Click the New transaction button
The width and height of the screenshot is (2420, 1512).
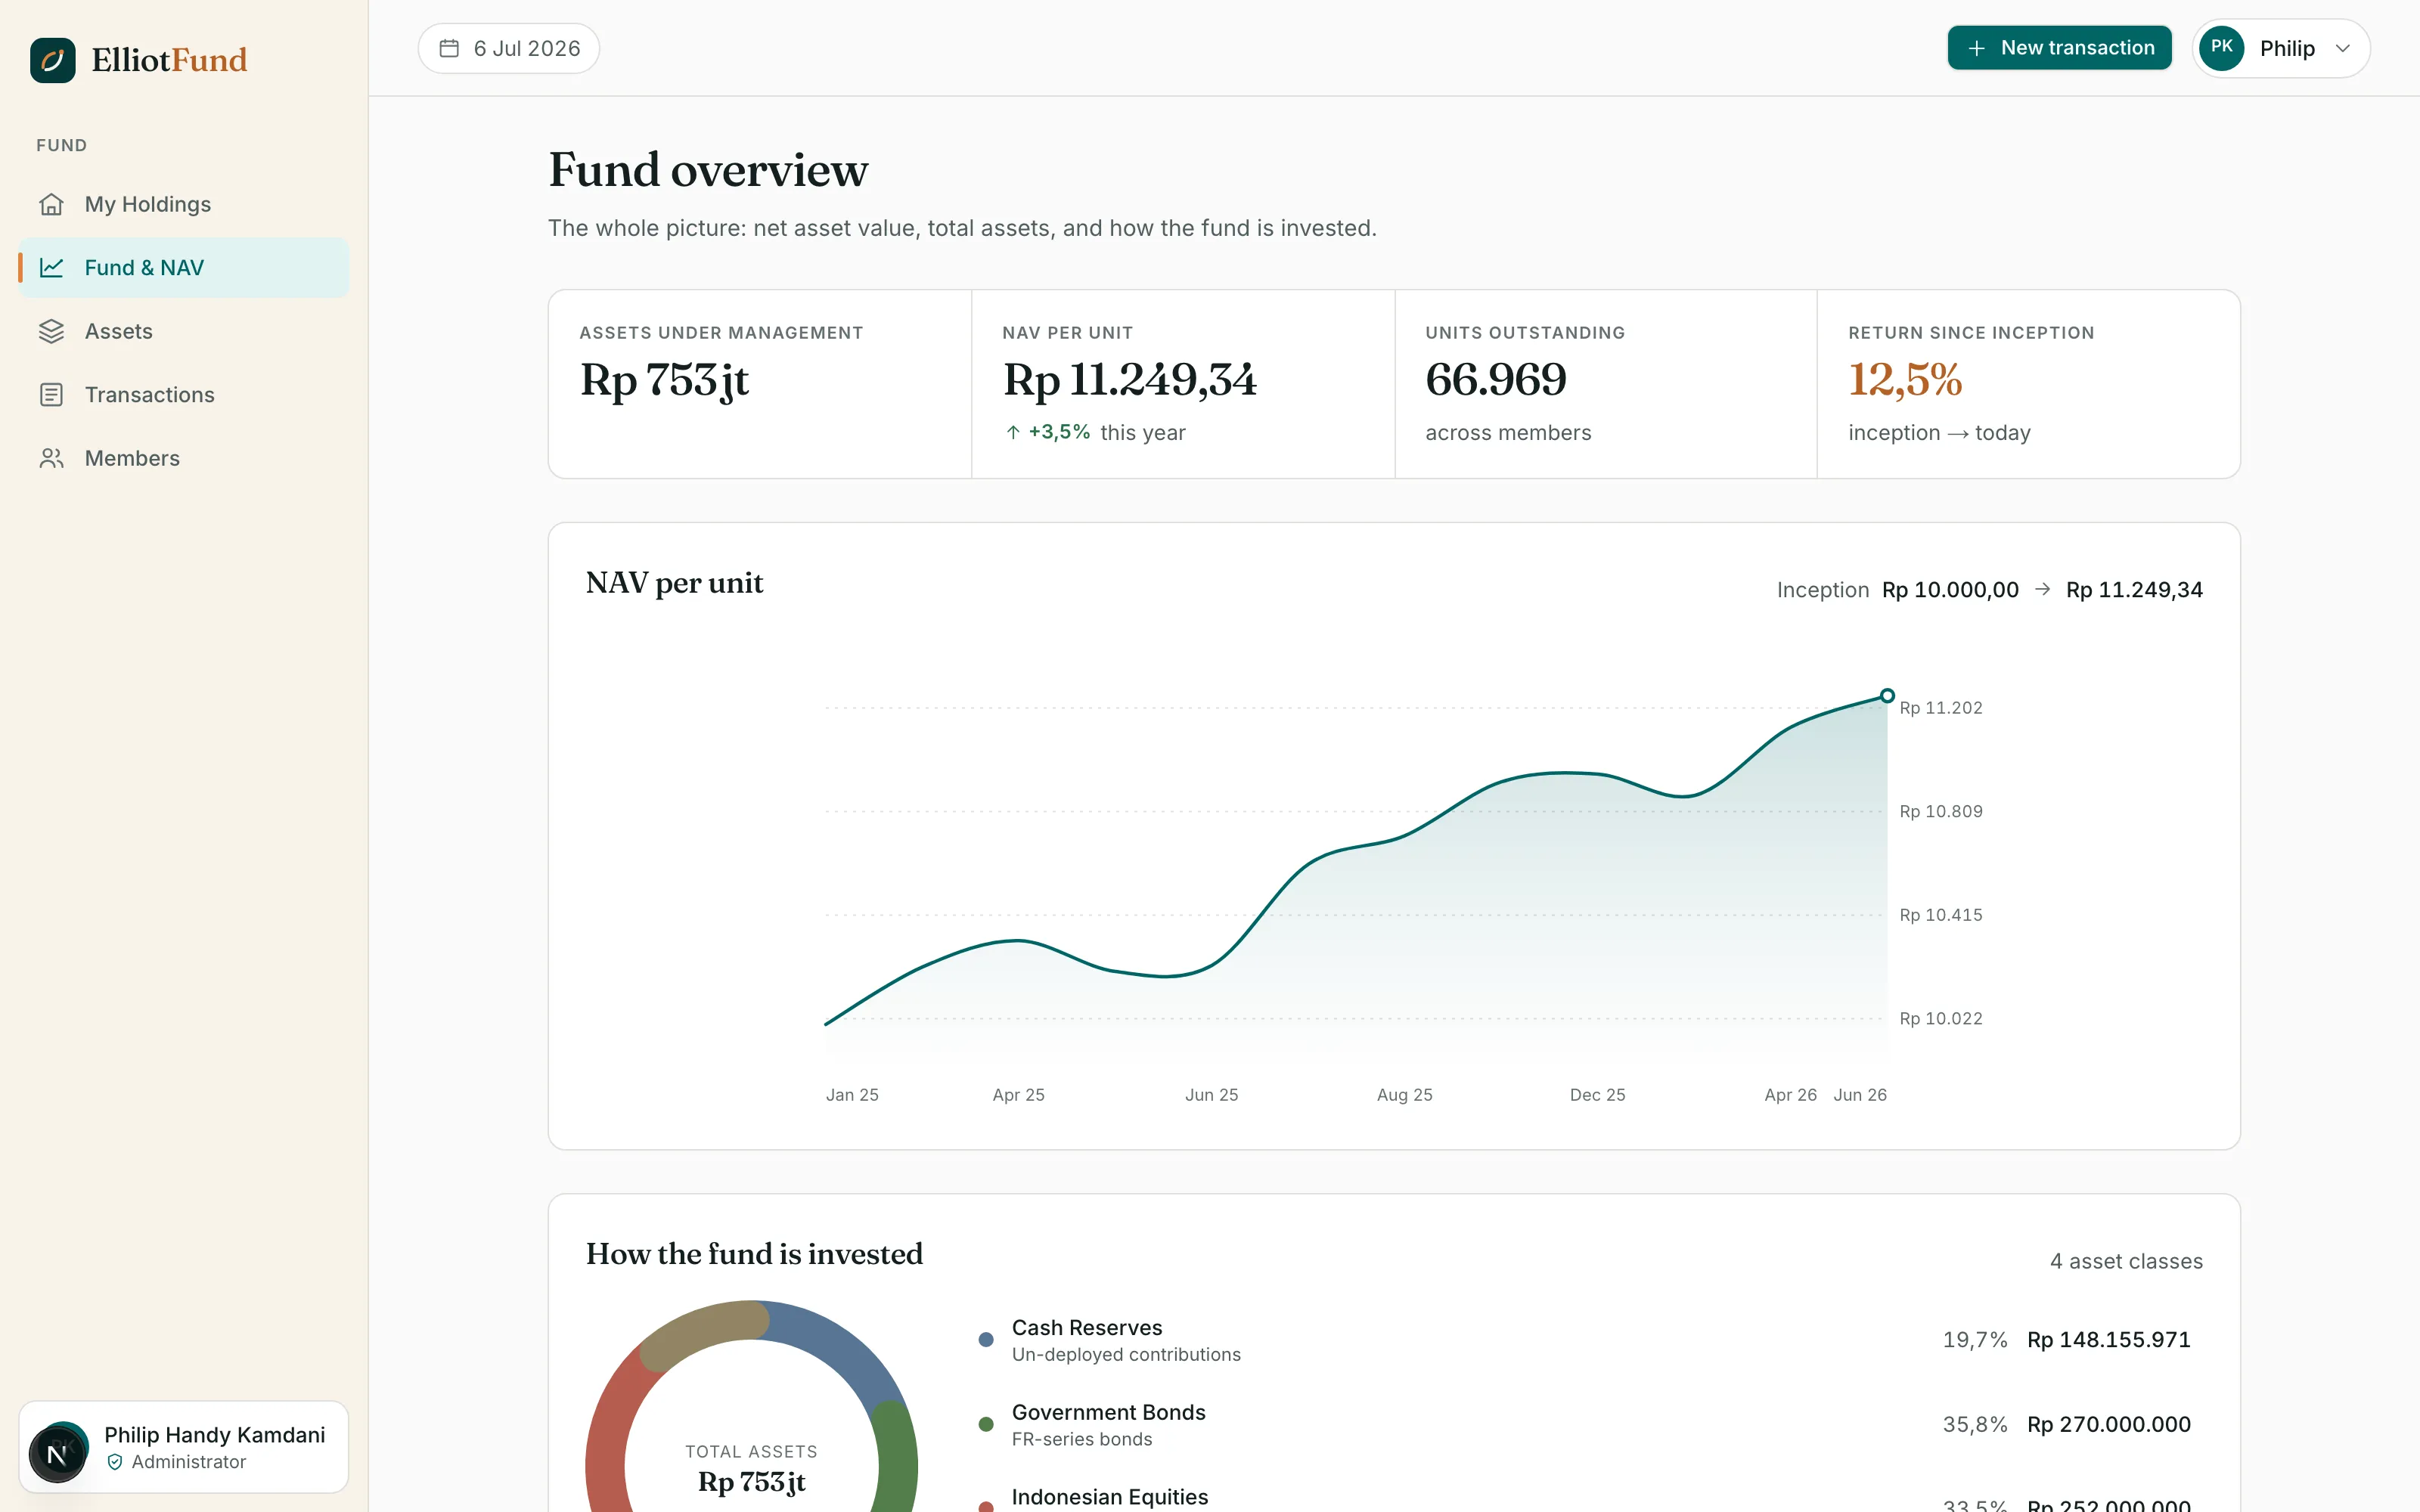(x=2059, y=48)
